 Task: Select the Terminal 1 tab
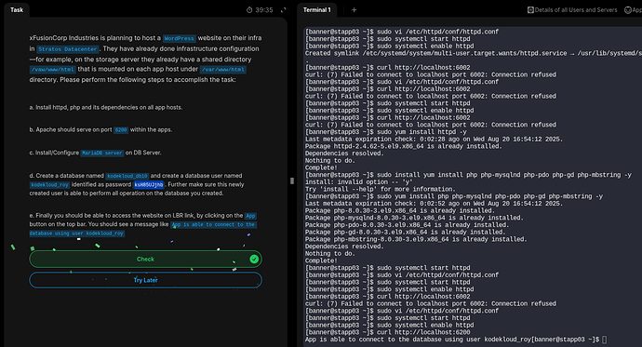[317, 10]
